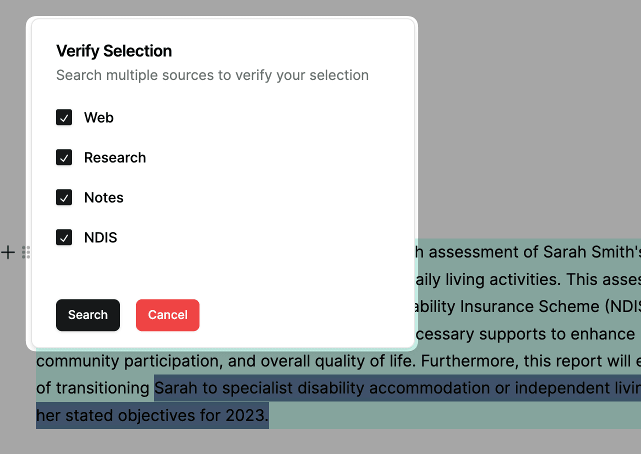Click the Web label text

[x=98, y=117]
